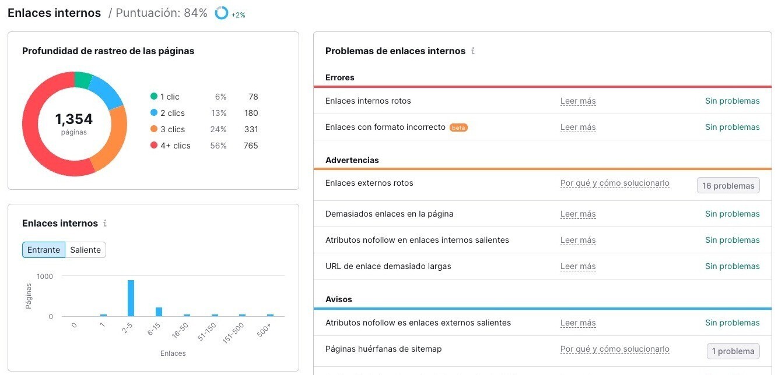Screen dimensions: 778x375
Task: Switch chart to Saliente
Action: click(85, 250)
